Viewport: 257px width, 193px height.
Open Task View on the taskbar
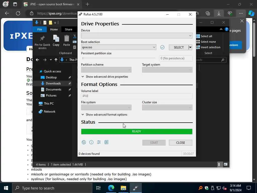(x=98, y=188)
